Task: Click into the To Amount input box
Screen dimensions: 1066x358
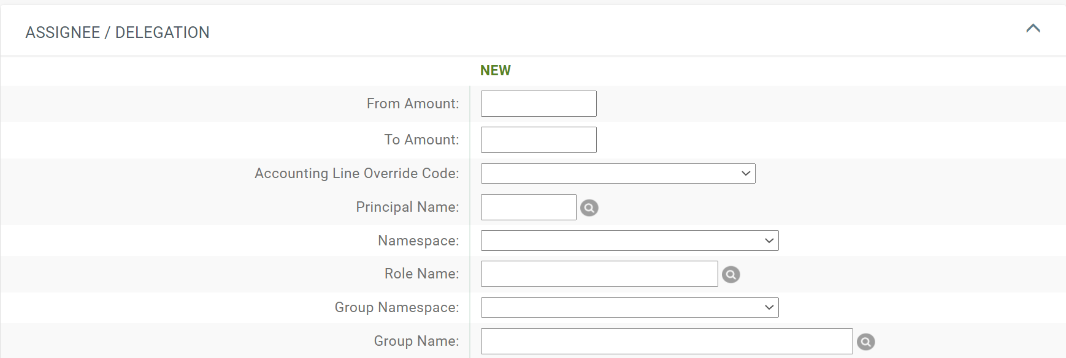Action: (538, 140)
